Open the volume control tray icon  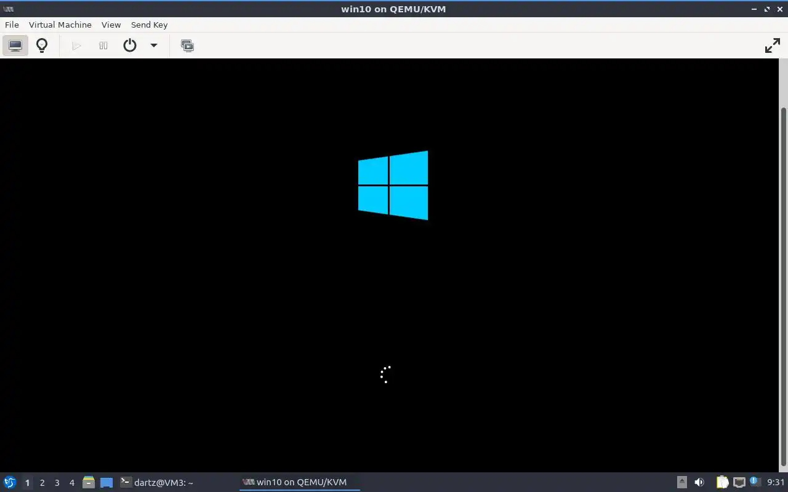click(699, 482)
